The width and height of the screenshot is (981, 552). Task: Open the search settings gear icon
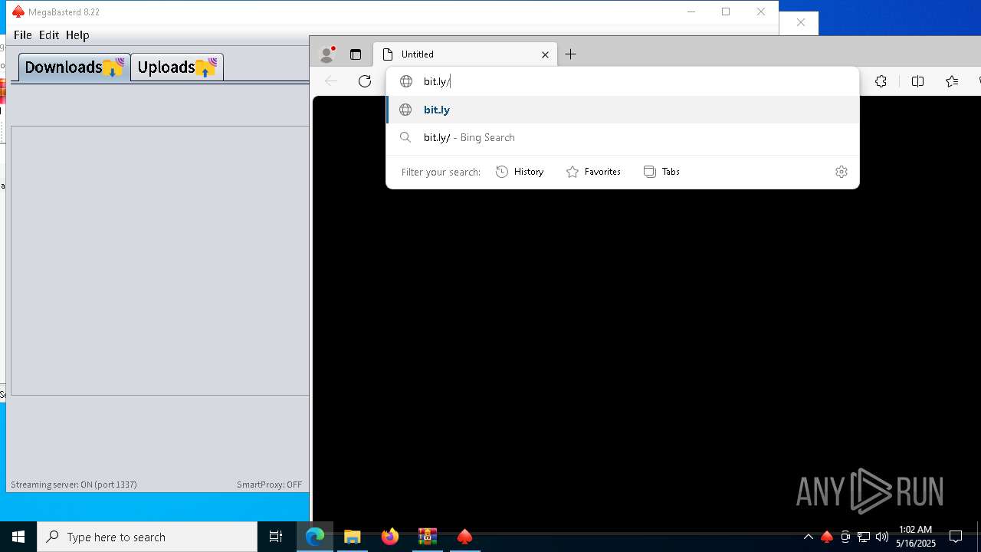click(x=842, y=172)
